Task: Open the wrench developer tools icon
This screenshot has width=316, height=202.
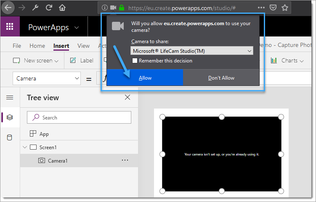Action: 35,8
